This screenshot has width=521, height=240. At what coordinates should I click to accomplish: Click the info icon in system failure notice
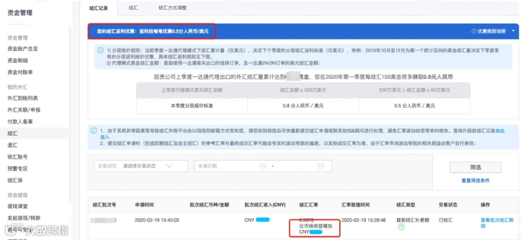pyautogui.click(x=94, y=131)
